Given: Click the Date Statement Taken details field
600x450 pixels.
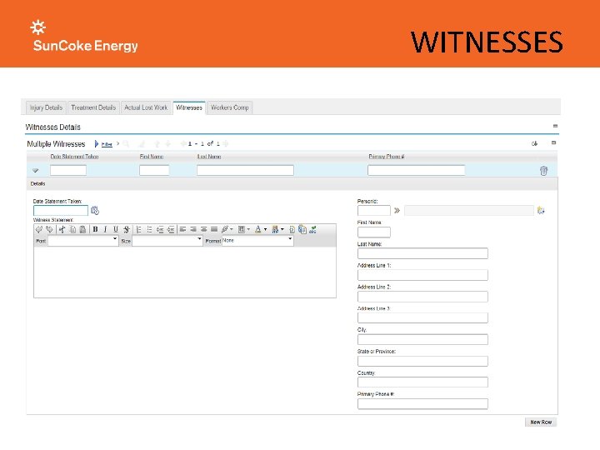Looking at the screenshot, I should point(61,211).
